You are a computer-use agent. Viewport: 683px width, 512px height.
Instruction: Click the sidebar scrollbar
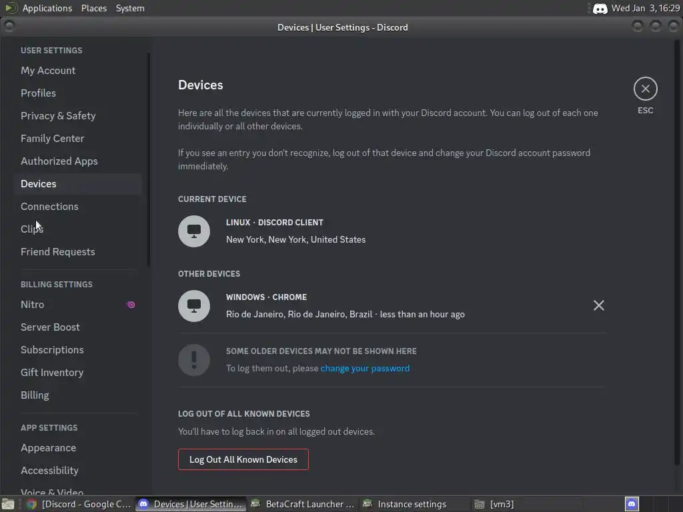(149, 159)
